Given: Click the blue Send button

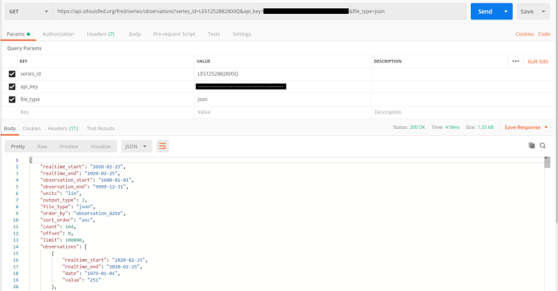Looking at the screenshot, I should (x=485, y=12).
